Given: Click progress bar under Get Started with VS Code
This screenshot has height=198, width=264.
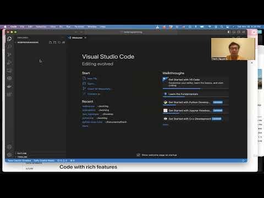Looking at the screenshot, I should [196, 89].
